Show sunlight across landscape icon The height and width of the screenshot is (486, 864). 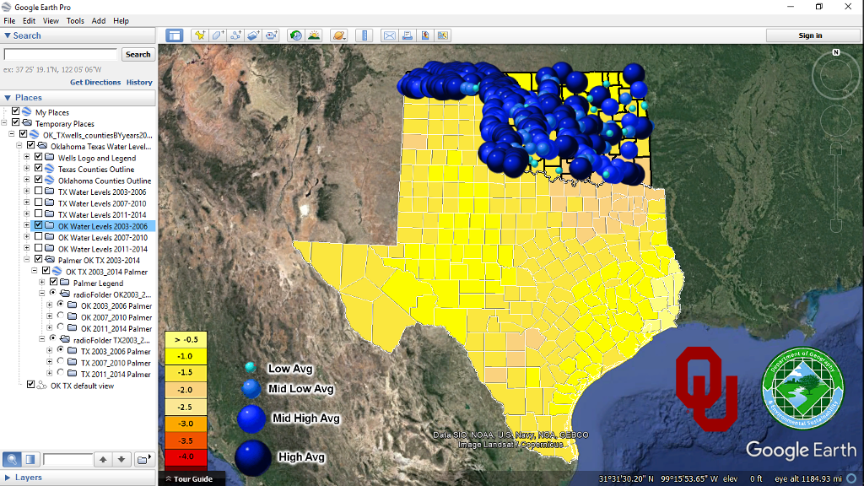(314, 35)
